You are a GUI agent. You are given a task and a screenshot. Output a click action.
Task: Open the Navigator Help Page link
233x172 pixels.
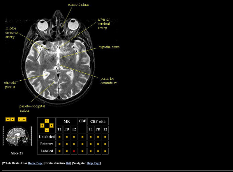tap(94, 163)
